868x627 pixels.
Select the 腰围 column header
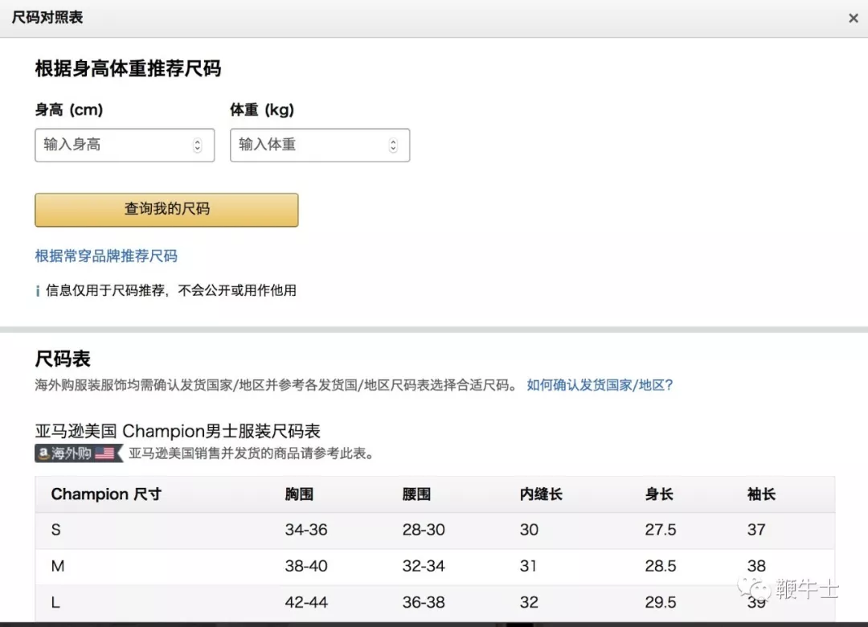click(416, 494)
